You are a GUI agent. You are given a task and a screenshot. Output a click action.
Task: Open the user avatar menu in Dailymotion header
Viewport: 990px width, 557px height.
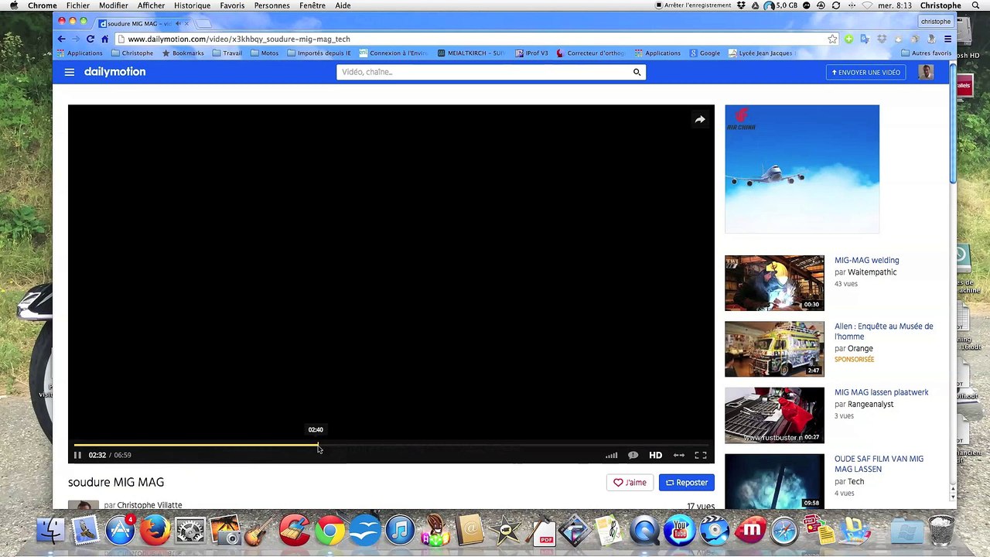[926, 72]
